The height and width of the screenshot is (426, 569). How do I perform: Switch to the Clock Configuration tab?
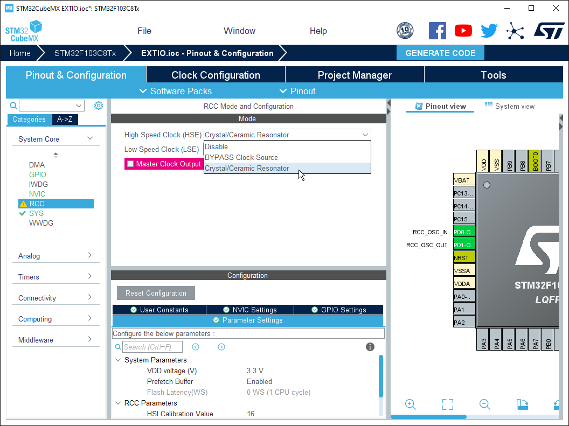click(216, 75)
